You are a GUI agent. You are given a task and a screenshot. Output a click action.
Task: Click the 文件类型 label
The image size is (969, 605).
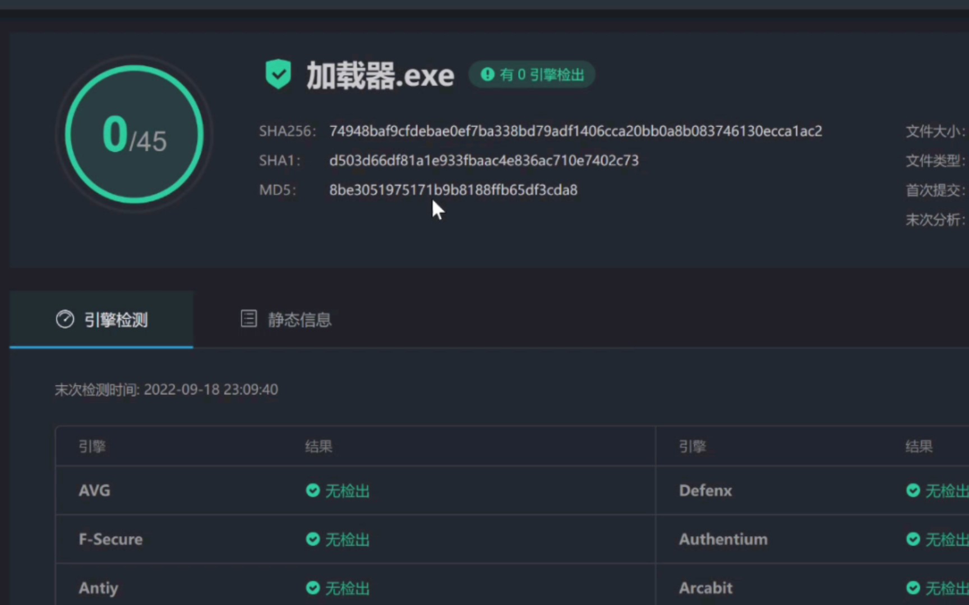936,161
